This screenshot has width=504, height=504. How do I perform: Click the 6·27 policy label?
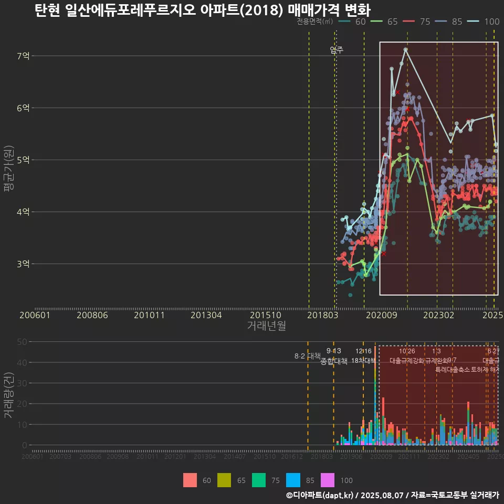tap(493, 351)
